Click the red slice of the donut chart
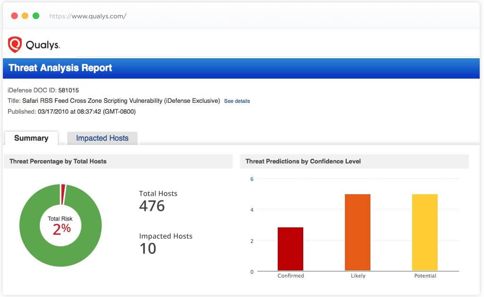Screen dimensions: 484x297 (x=62, y=194)
